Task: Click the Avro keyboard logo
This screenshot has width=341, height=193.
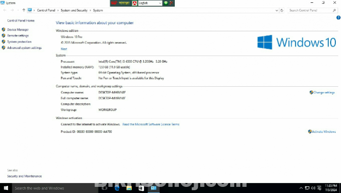Action: click(x=114, y=3)
